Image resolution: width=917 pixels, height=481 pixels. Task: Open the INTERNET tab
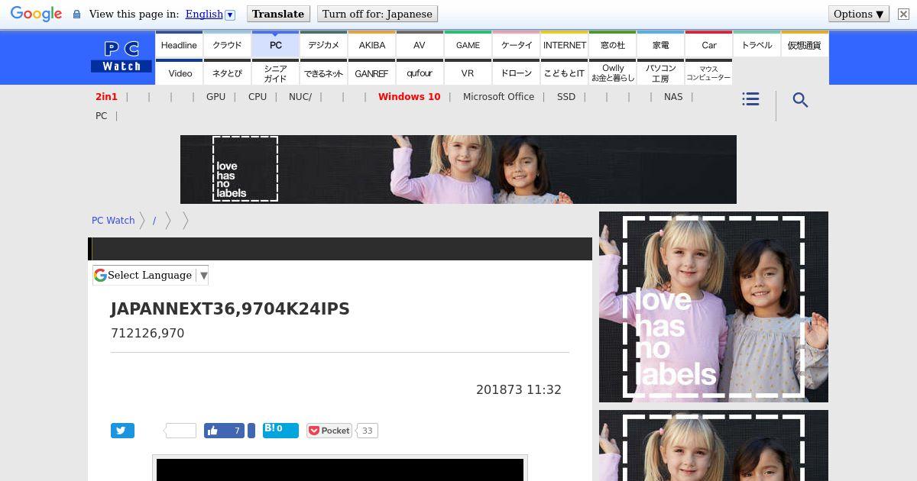[564, 44]
